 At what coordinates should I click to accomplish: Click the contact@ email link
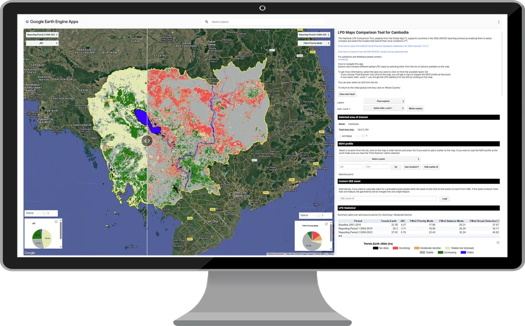[x=343, y=59]
